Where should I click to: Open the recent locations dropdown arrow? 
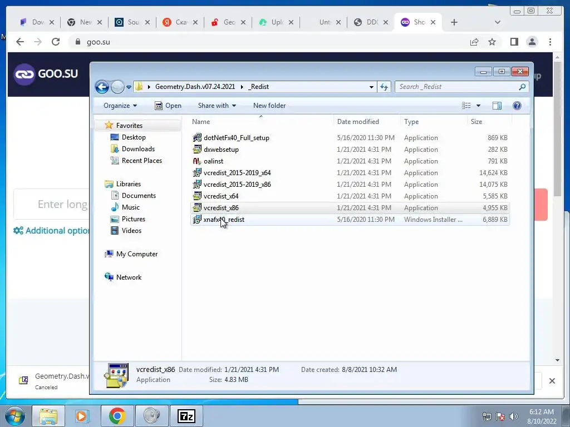[x=129, y=87]
